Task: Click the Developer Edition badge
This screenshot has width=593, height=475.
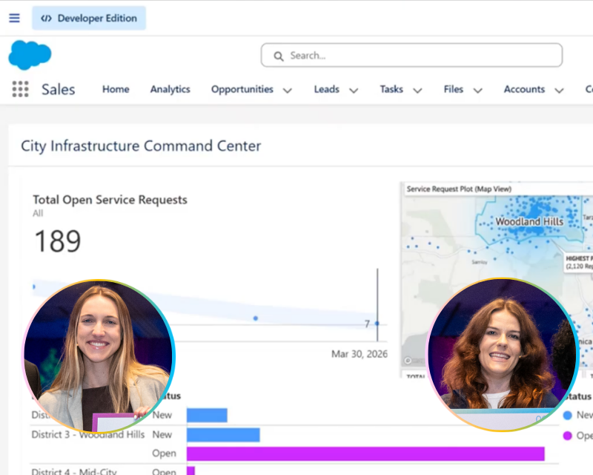Action: coord(89,18)
